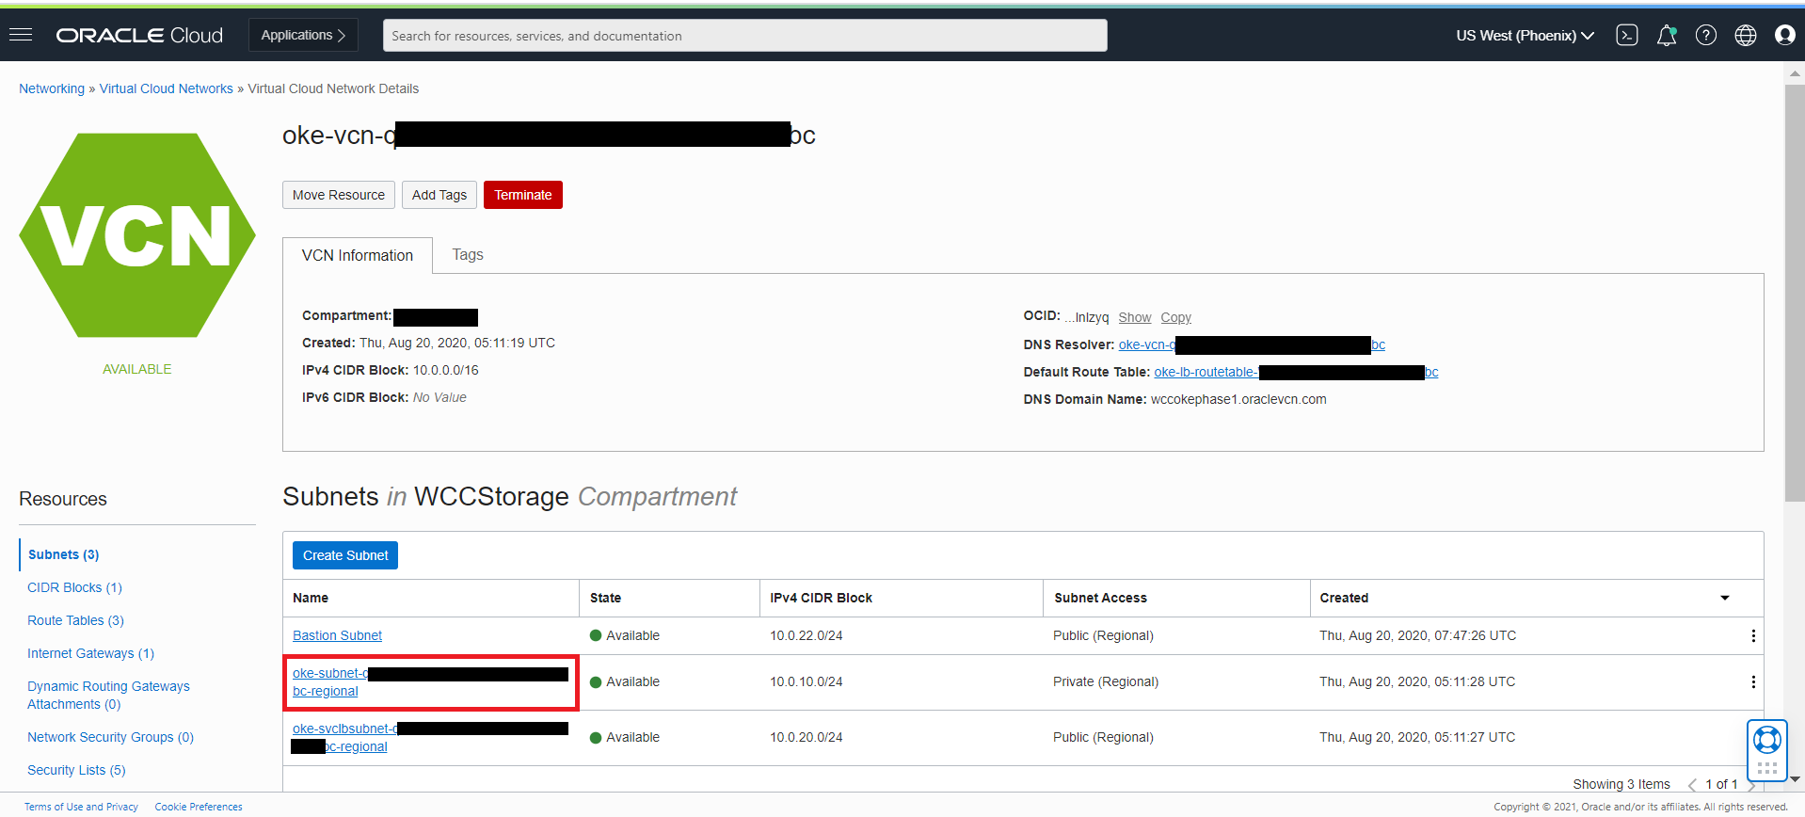Open CIDR Blocks (1) resource

[x=74, y=587]
